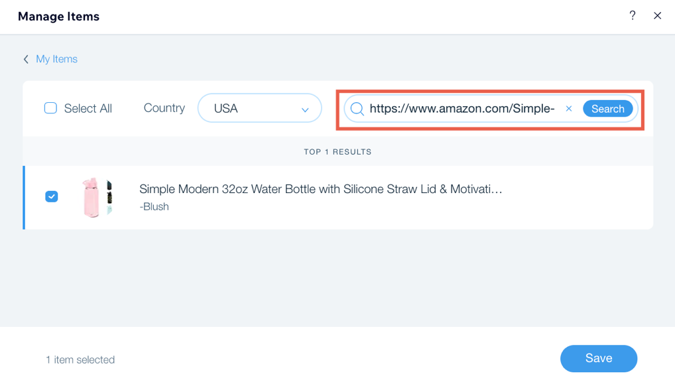Clear the search field with the X
This screenshot has width=675, height=386.
pos(569,109)
